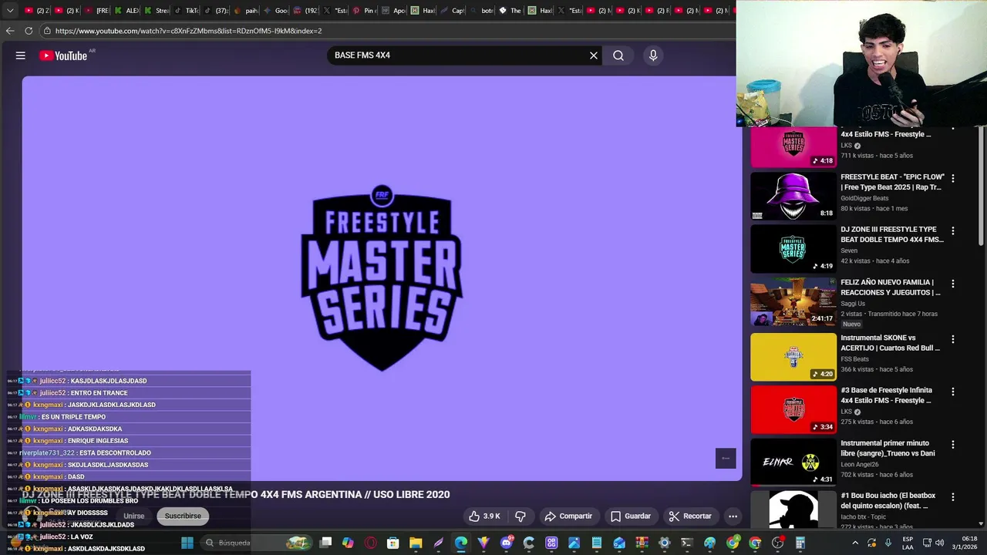Reload the page with the refresh icon
The height and width of the screenshot is (555, 987).
point(29,31)
